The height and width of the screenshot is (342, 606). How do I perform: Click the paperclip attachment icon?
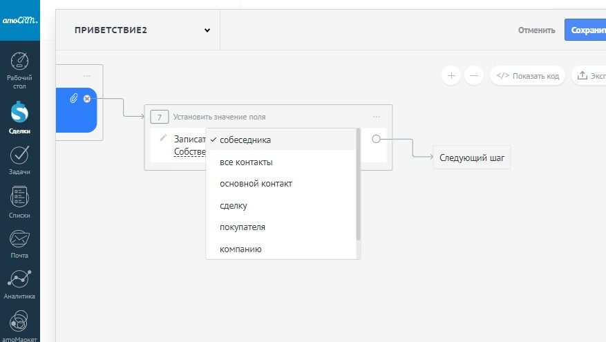tap(74, 99)
